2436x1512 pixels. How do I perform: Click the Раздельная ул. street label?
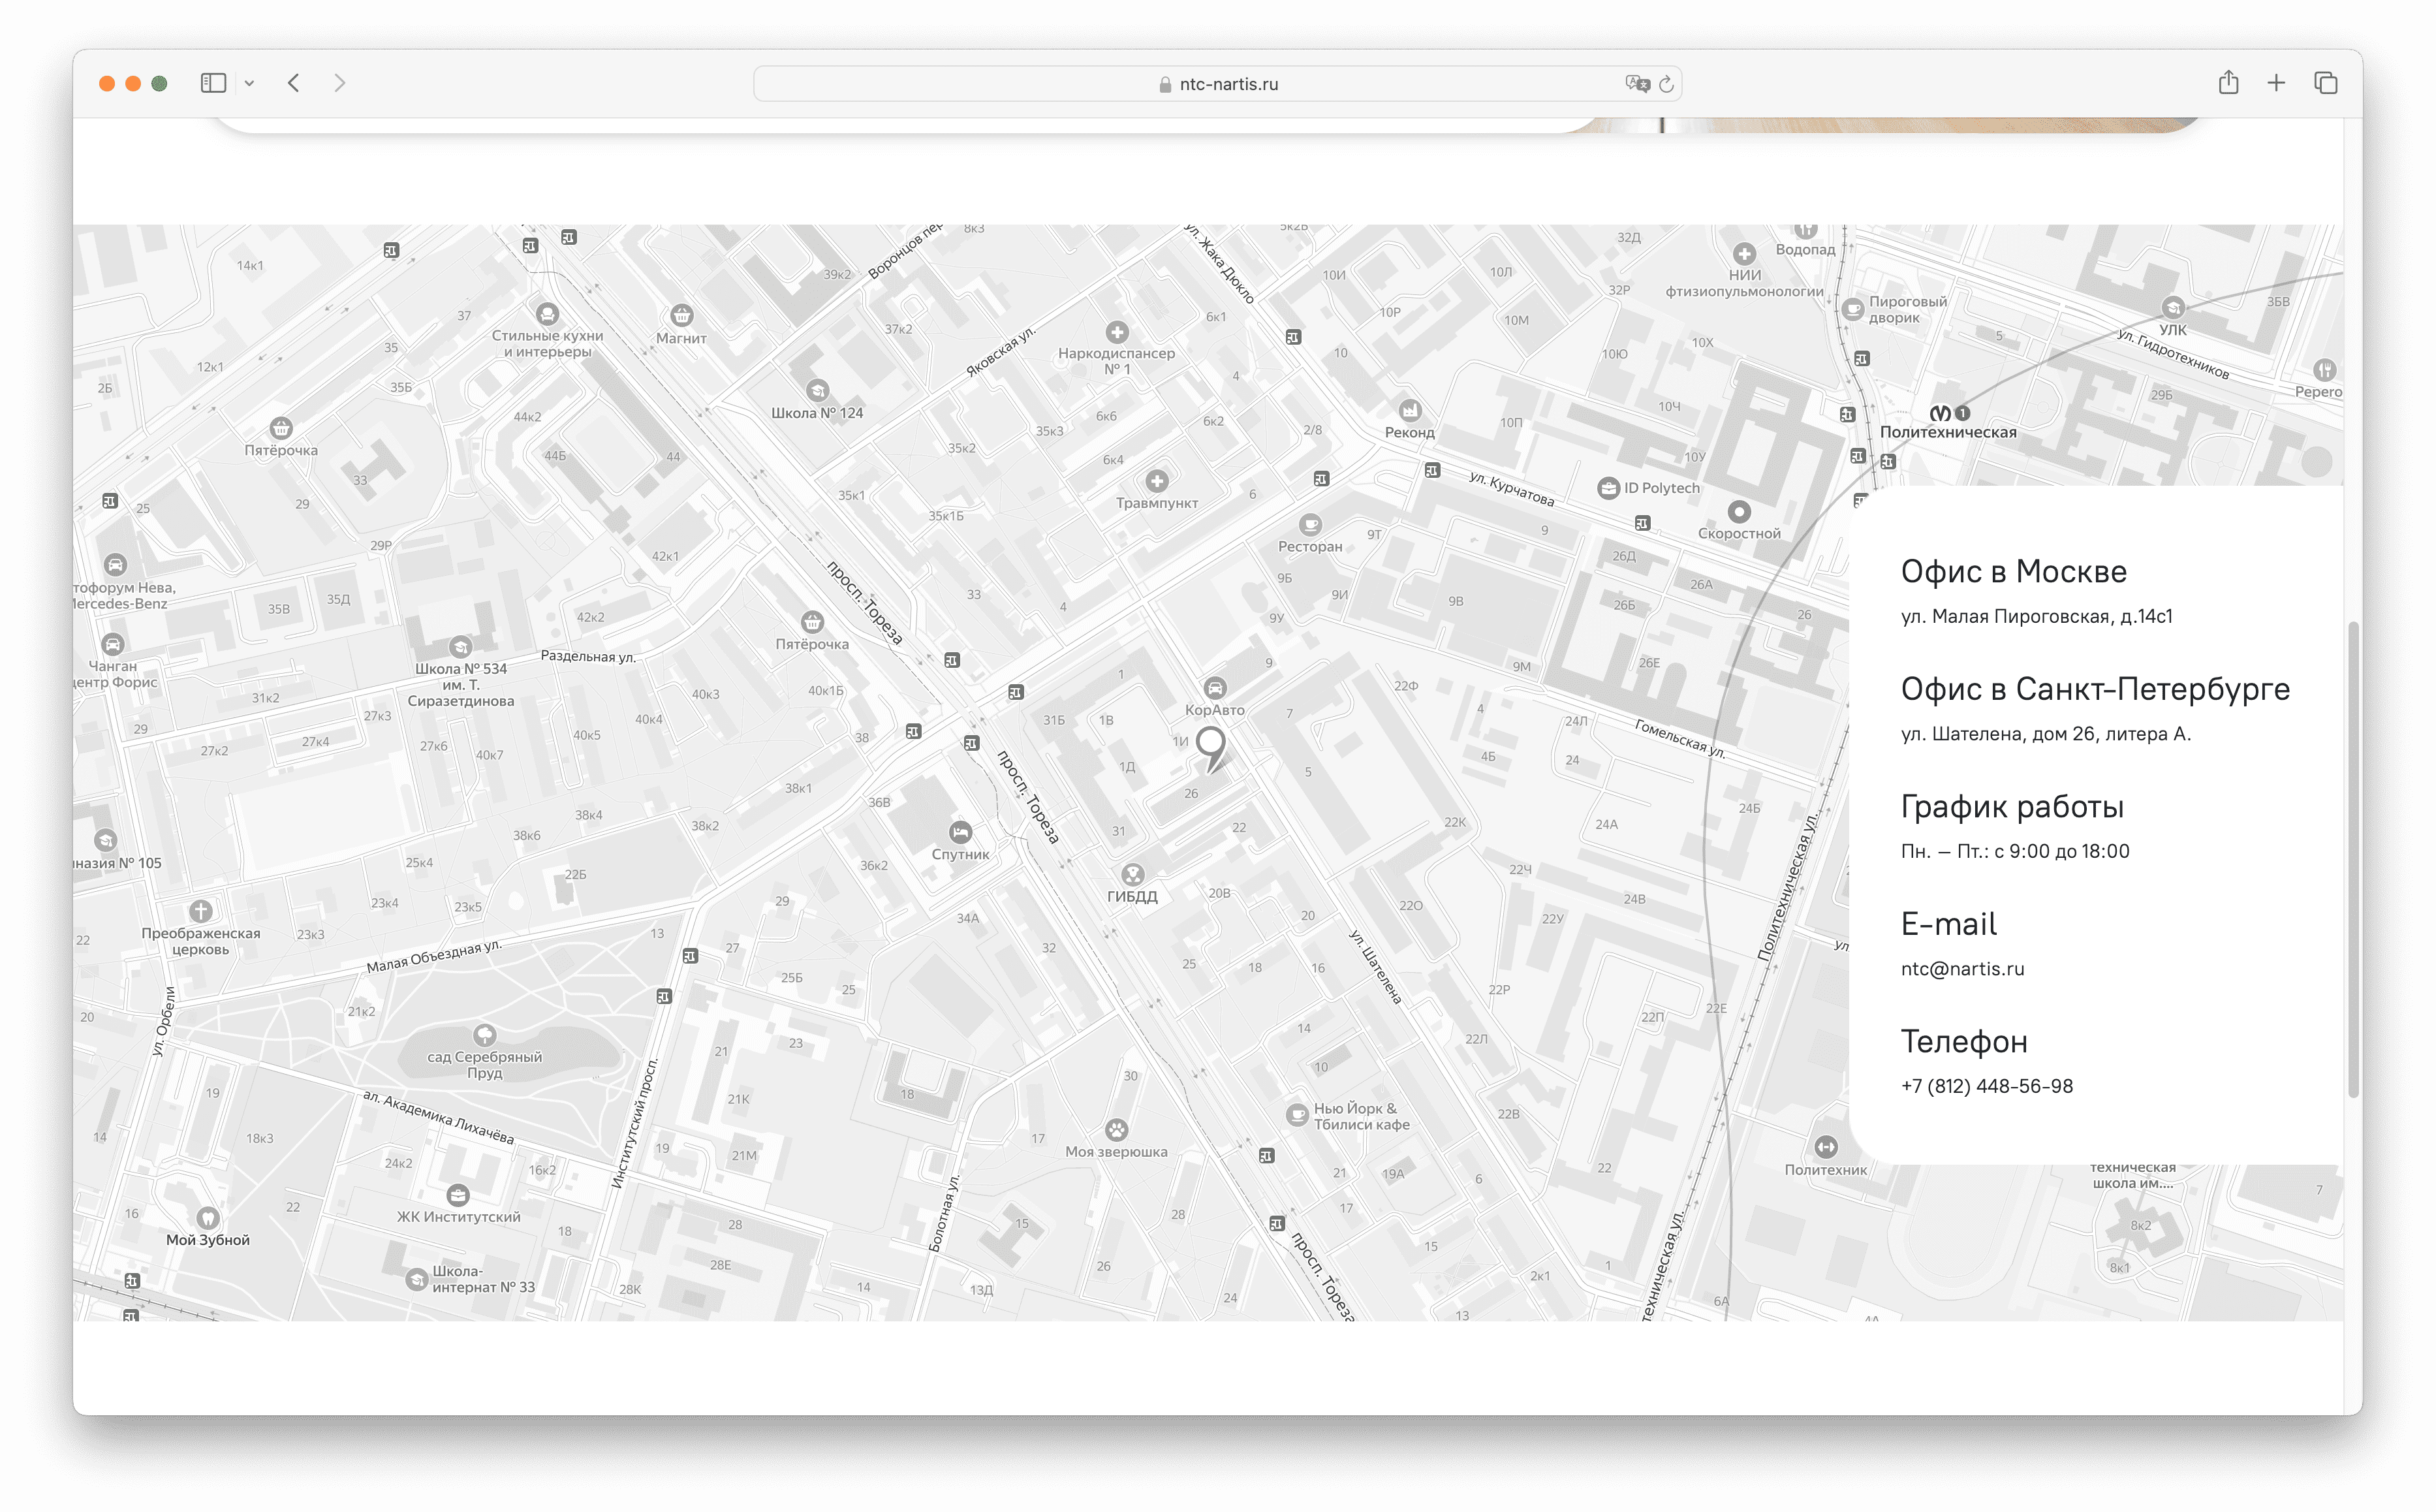coord(587,657)
